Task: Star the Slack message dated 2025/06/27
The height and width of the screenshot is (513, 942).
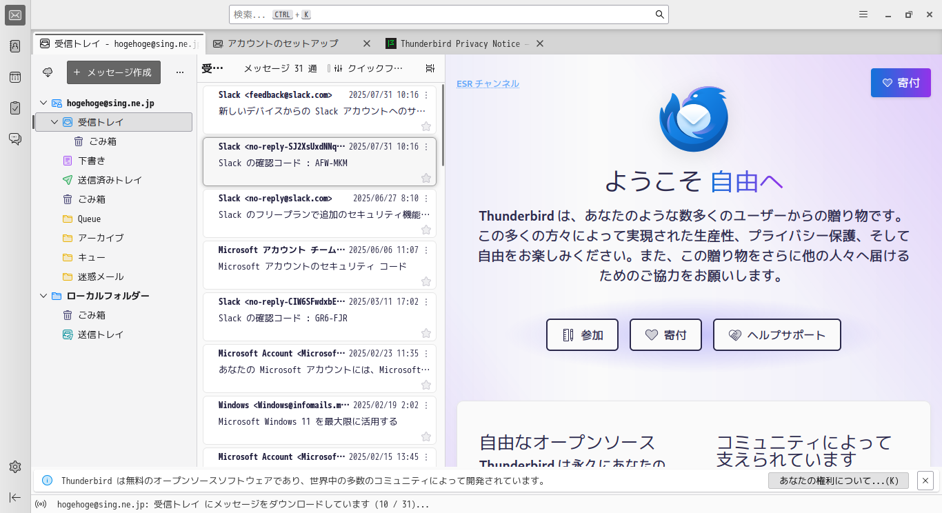Action: pos(426,230)
